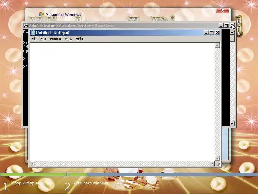Maximize the cmd.exe window

click(x=226, y=26)
